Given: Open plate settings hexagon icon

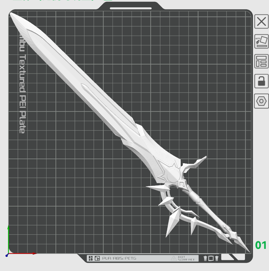Looking at the screenshot, I should tap(261, 101).
